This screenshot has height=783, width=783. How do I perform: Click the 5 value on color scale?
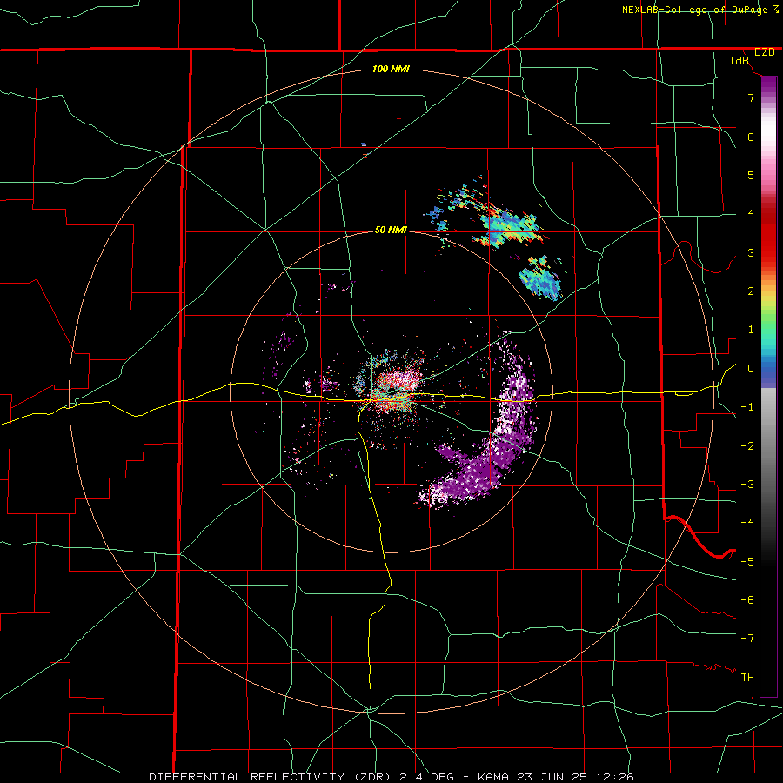coord(751,175)
